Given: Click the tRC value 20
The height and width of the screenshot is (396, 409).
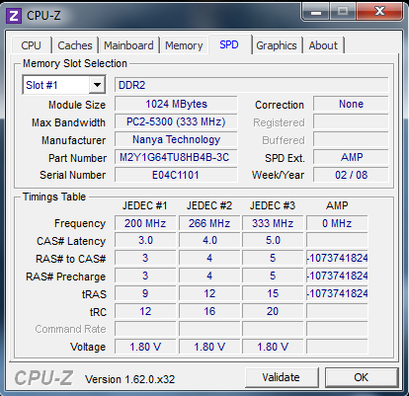Looking at the screenshot, I should [273, 311].
